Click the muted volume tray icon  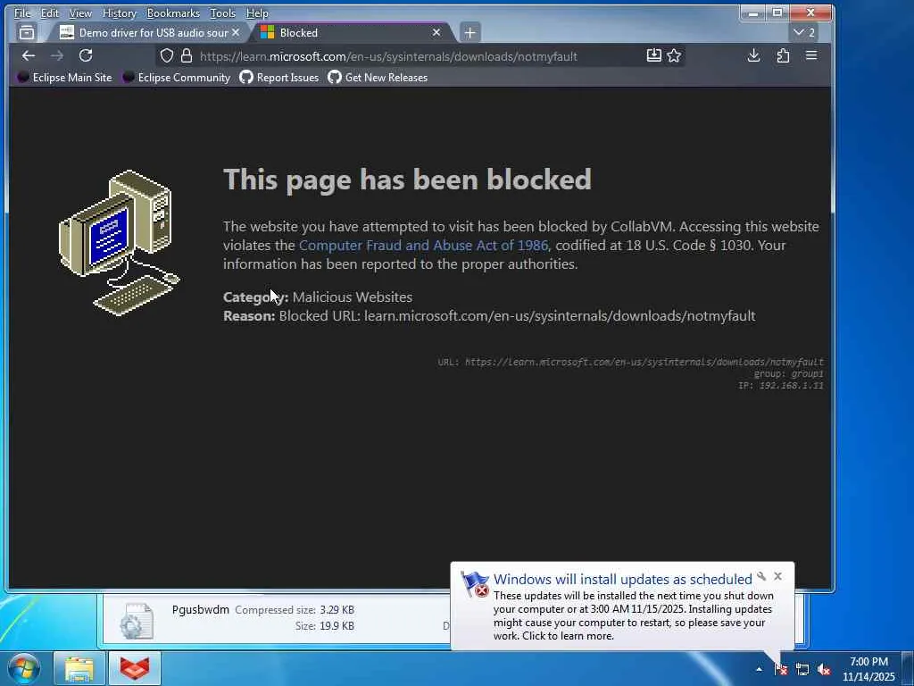[824, 669]
